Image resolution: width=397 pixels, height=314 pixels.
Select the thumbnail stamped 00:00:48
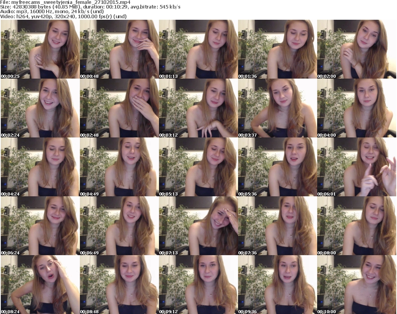click(119, 49)
